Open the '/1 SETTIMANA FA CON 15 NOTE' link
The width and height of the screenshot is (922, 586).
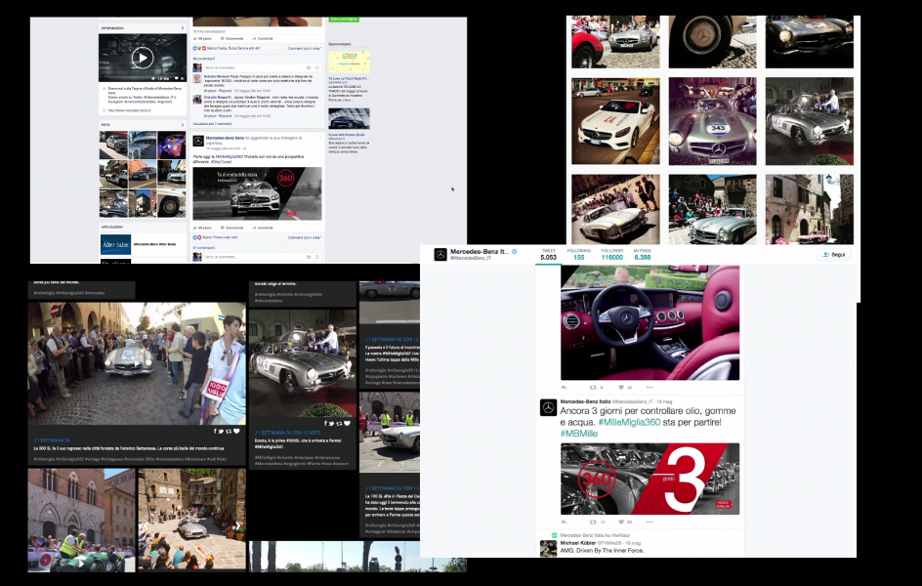[287, 433]
